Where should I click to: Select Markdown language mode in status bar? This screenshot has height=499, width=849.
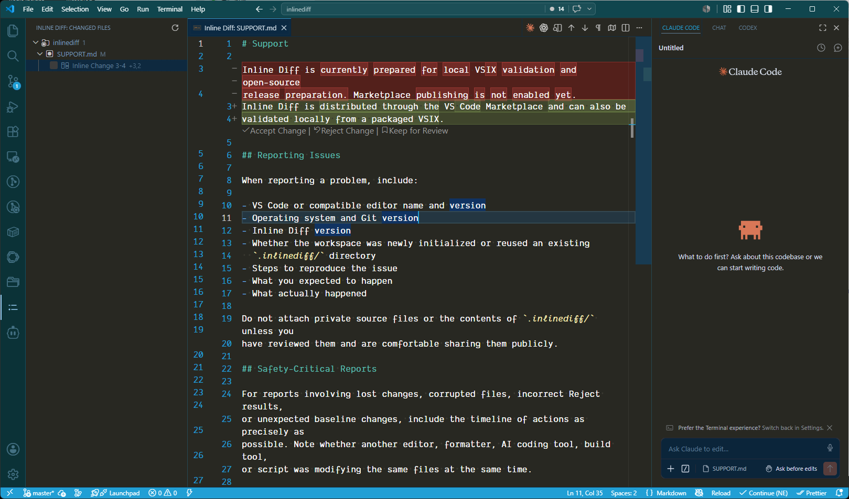pyautogui.click(x=671, y=493)
